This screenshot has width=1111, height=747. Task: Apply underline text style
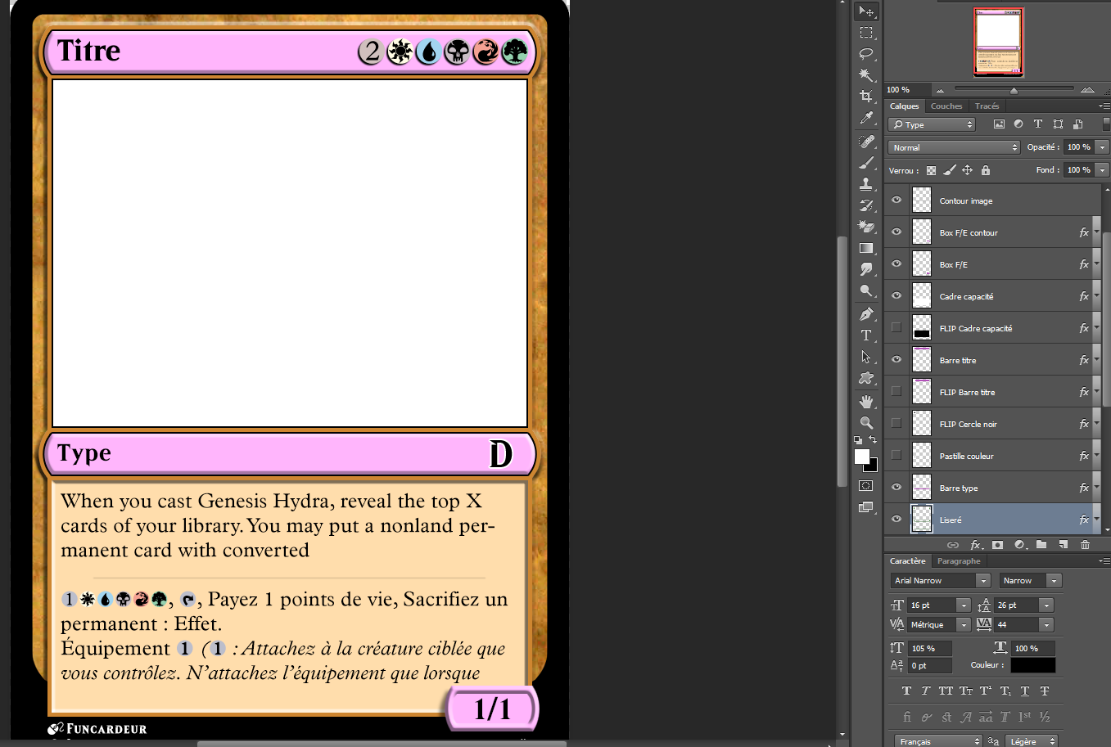click(1025, 691)
